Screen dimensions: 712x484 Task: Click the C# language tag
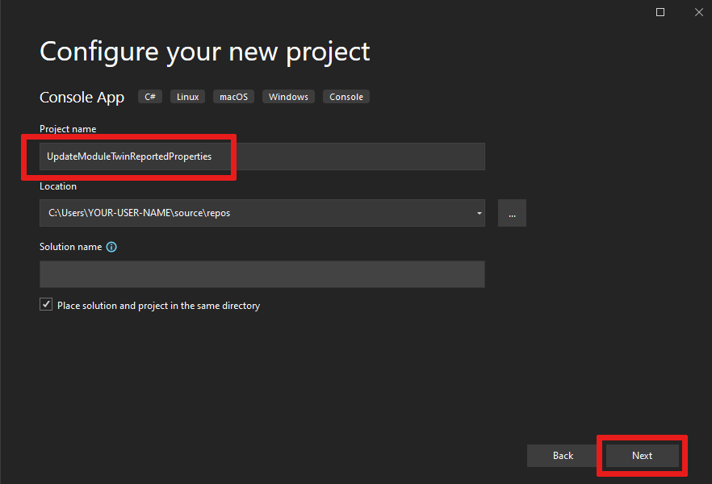coord(150,97)
